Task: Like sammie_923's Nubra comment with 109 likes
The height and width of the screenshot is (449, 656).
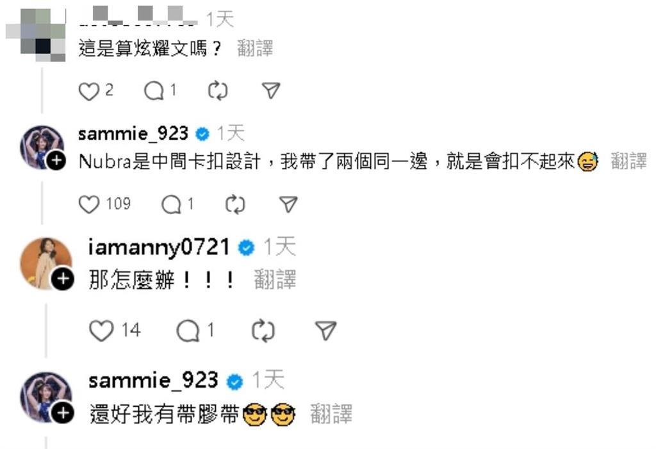Action: point(88,204)
